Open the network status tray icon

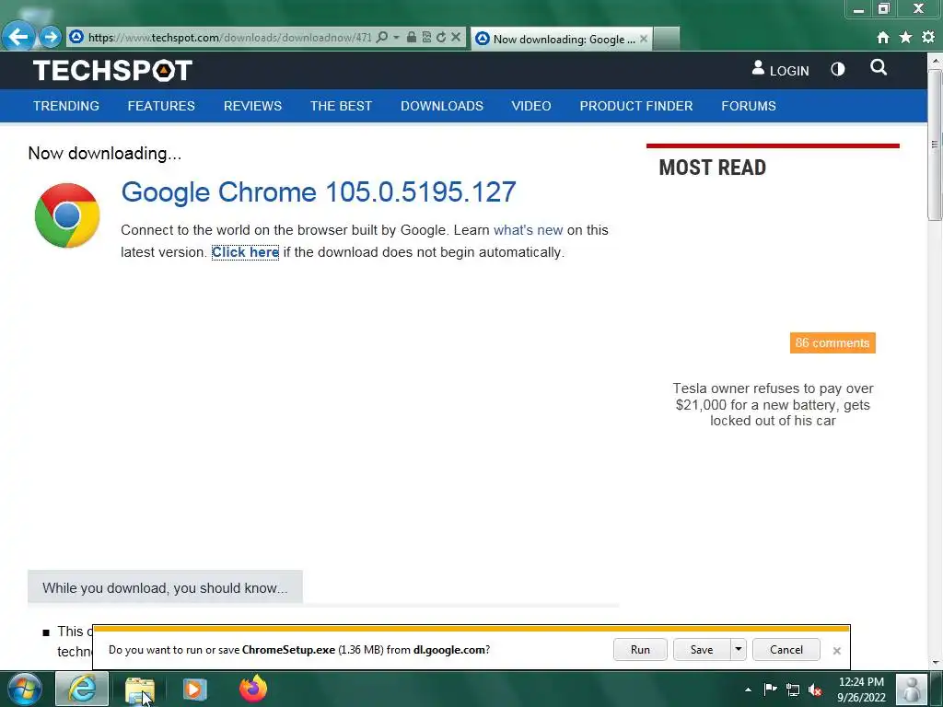tap(793, 690)
